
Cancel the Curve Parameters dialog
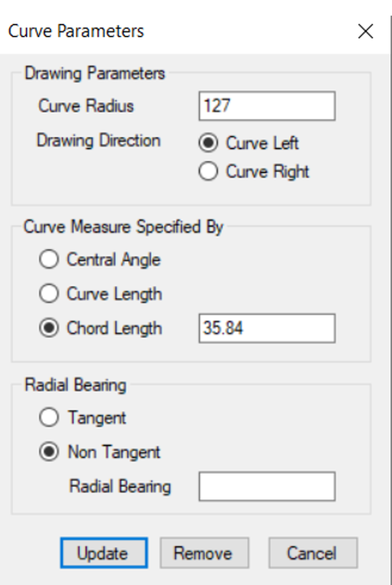313,551
